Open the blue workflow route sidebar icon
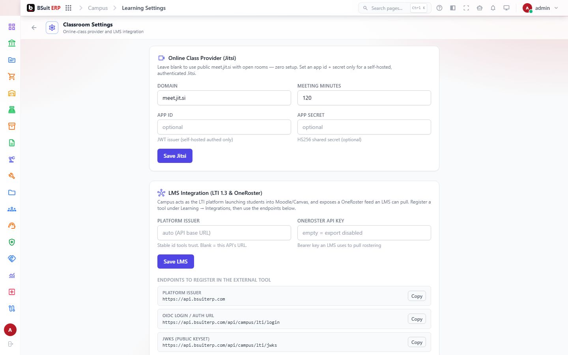568x355 pixels. [12, 308]
